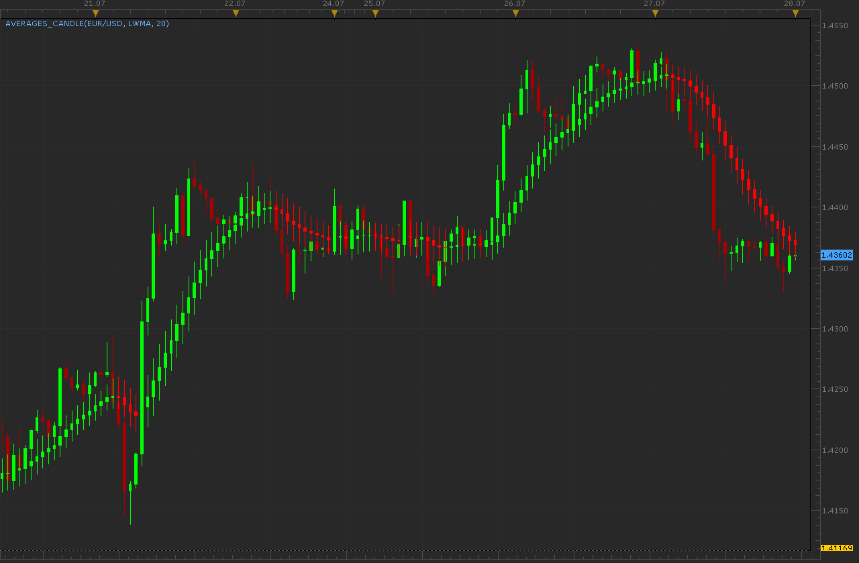Click the 1.4200 price axis label
Screen dimensions: 859x563
pos(836,450)
